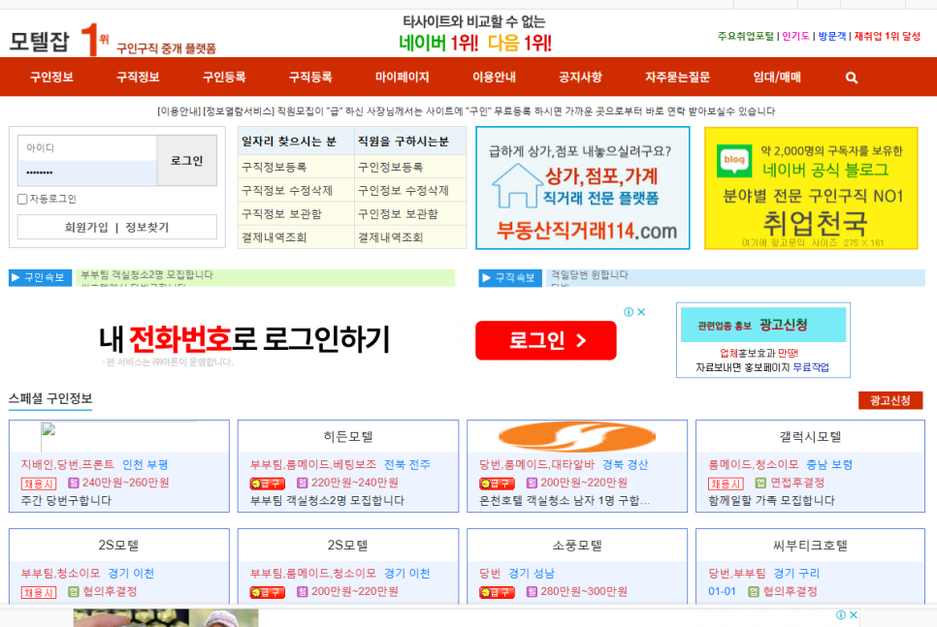The height and width of the screenshot is (627, 937).
Task: Close the phone login ad with X icon
Action: coord(641,312)
